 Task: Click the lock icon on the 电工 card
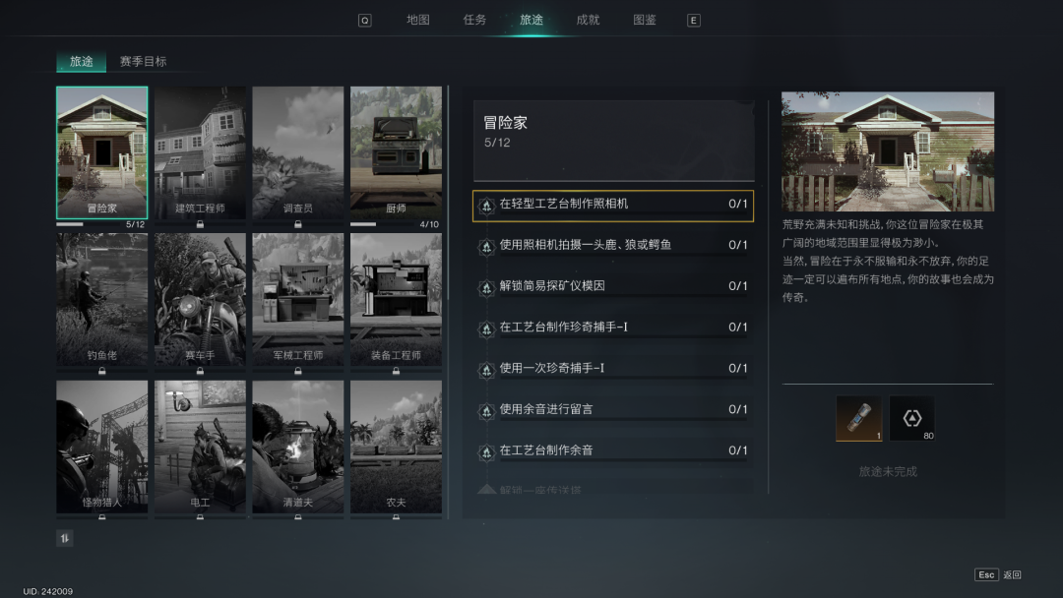(200, 516)
